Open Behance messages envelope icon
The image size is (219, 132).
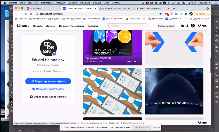(x=183, y=26)
